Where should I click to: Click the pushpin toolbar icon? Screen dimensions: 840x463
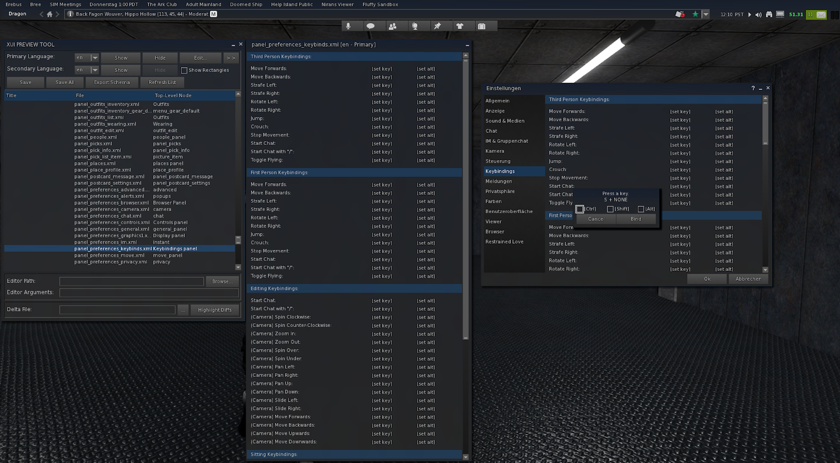coord(437,26)
